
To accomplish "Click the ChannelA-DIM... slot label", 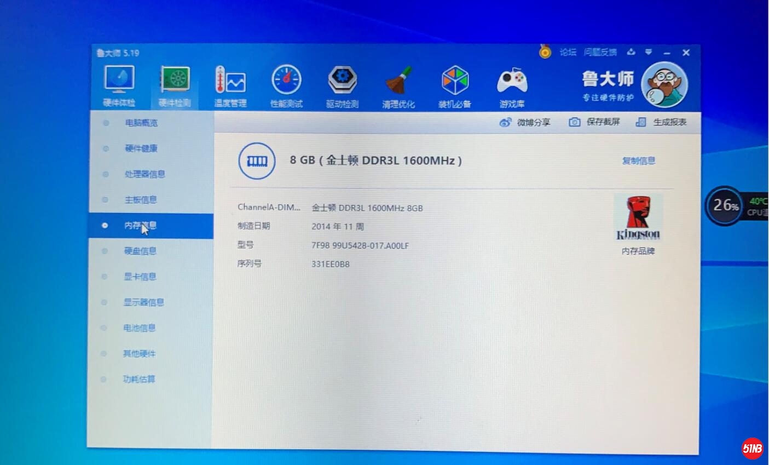I will 269,207.
